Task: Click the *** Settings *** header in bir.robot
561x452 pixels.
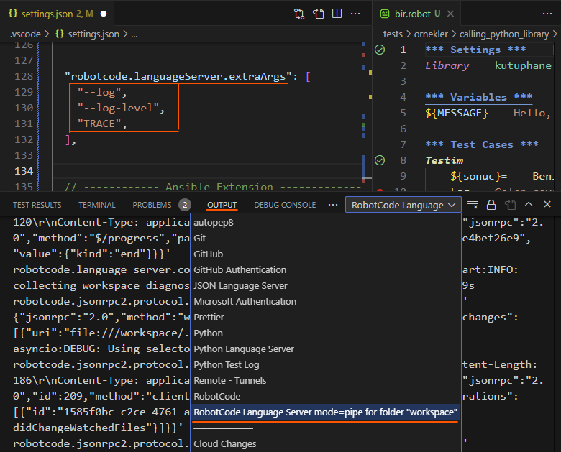Action: coord(475,50)
